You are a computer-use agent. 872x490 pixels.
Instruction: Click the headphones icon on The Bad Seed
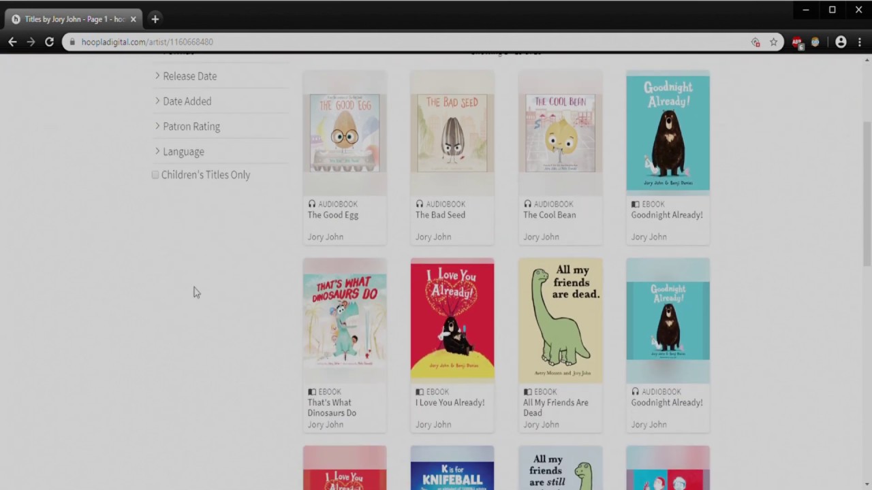420,204
